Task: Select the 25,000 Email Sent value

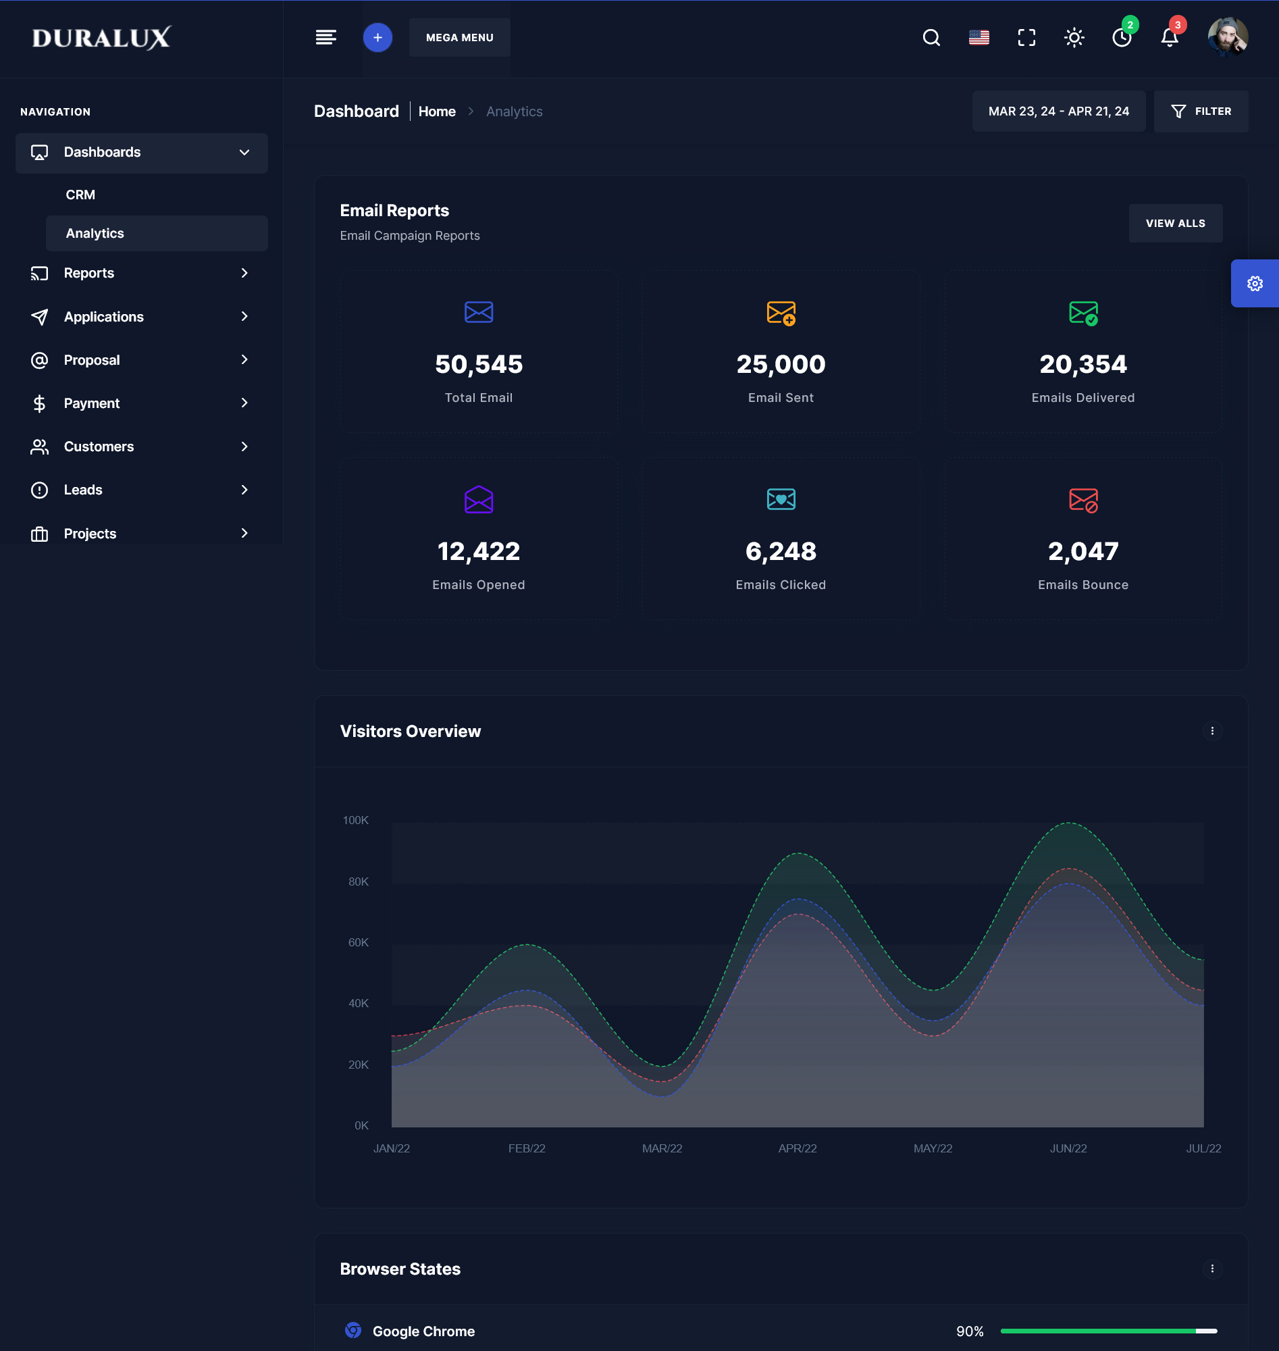Action: (781, 365)
